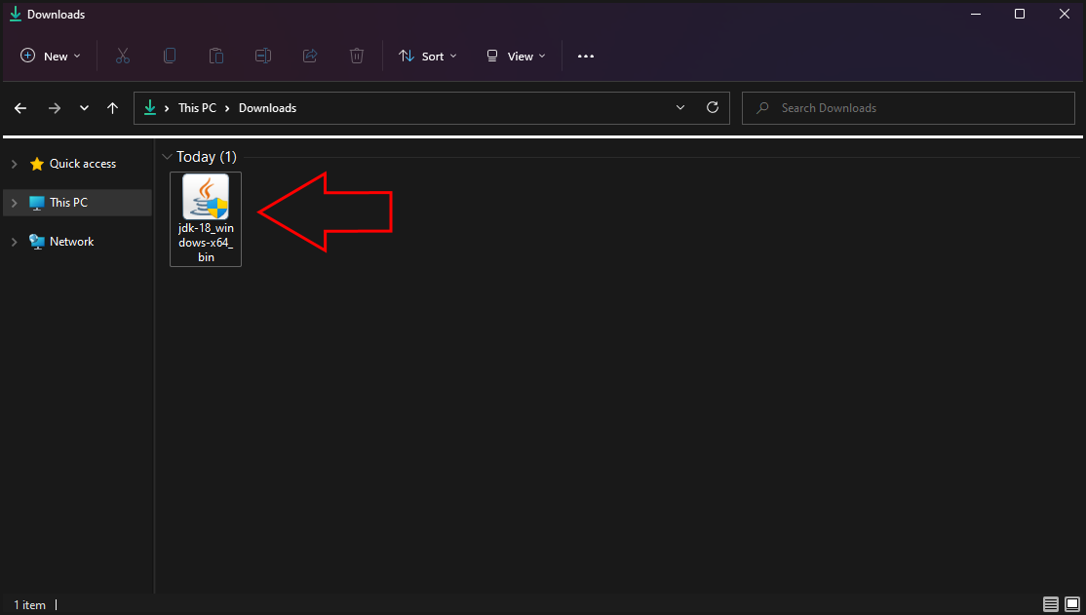Switch to details view layout icon
1086x615 pixels.
point(1050,604)
